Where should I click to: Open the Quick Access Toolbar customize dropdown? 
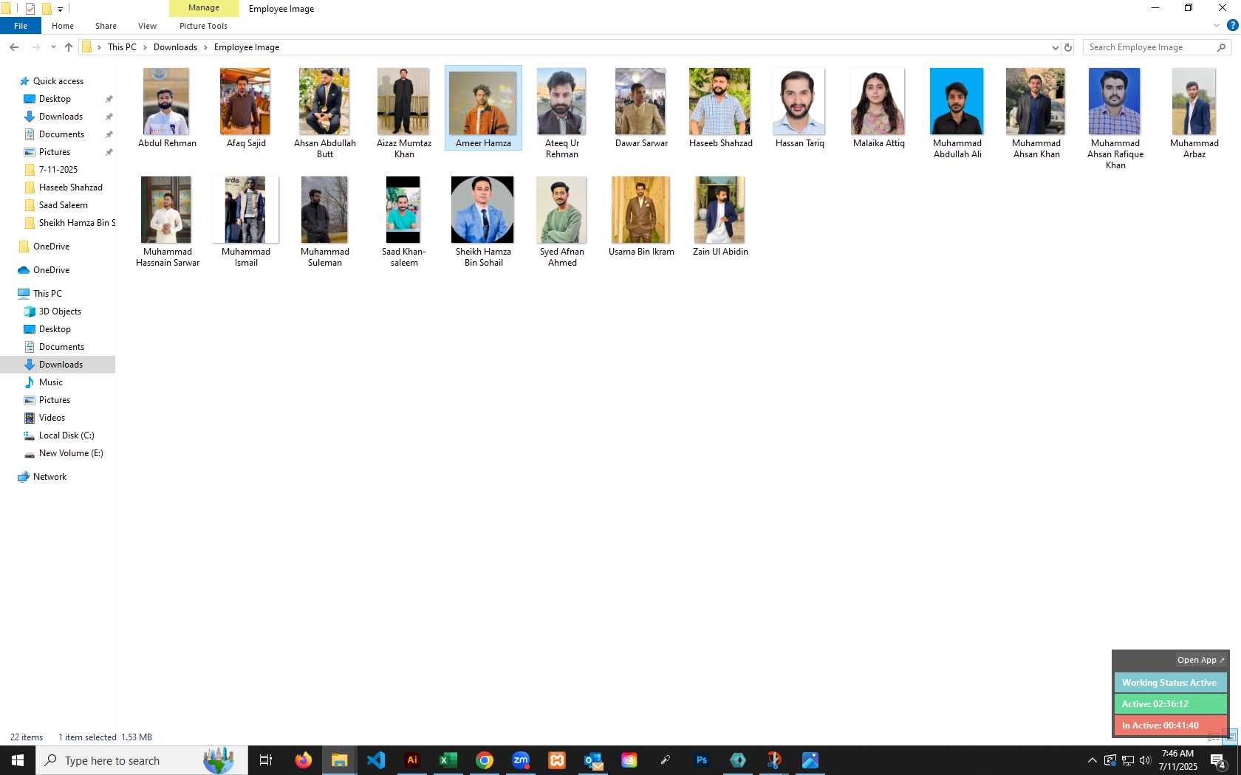60,9
